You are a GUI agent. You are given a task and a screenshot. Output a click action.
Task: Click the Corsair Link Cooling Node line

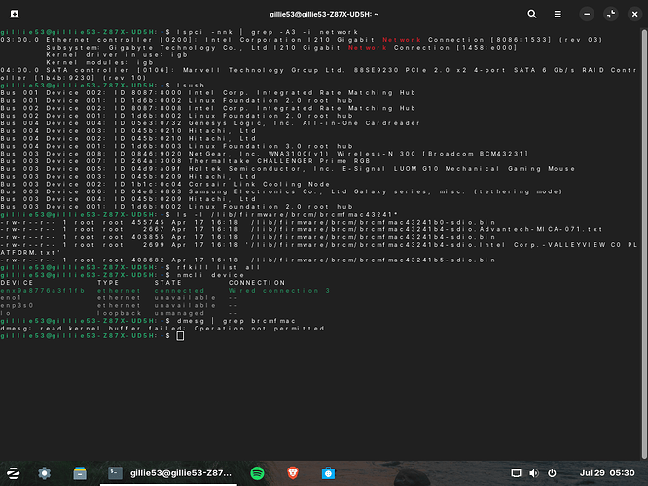[165, 184]
